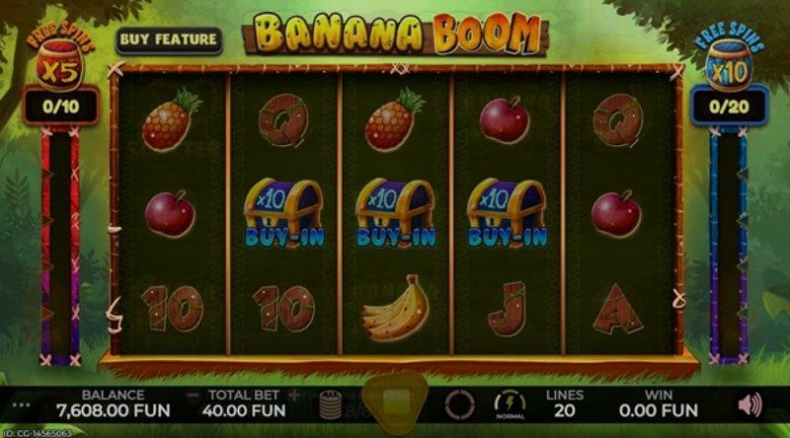Click the x10 Buy-In chest on reel three
The height and width of the screenshot is (438, 790).
click(x=396, y=213)
